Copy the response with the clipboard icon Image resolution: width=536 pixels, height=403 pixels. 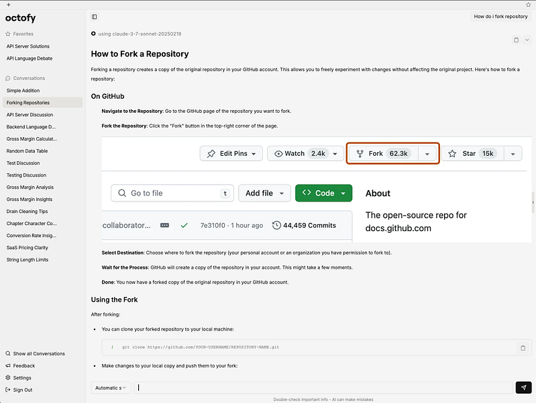(x=516, y=40)
